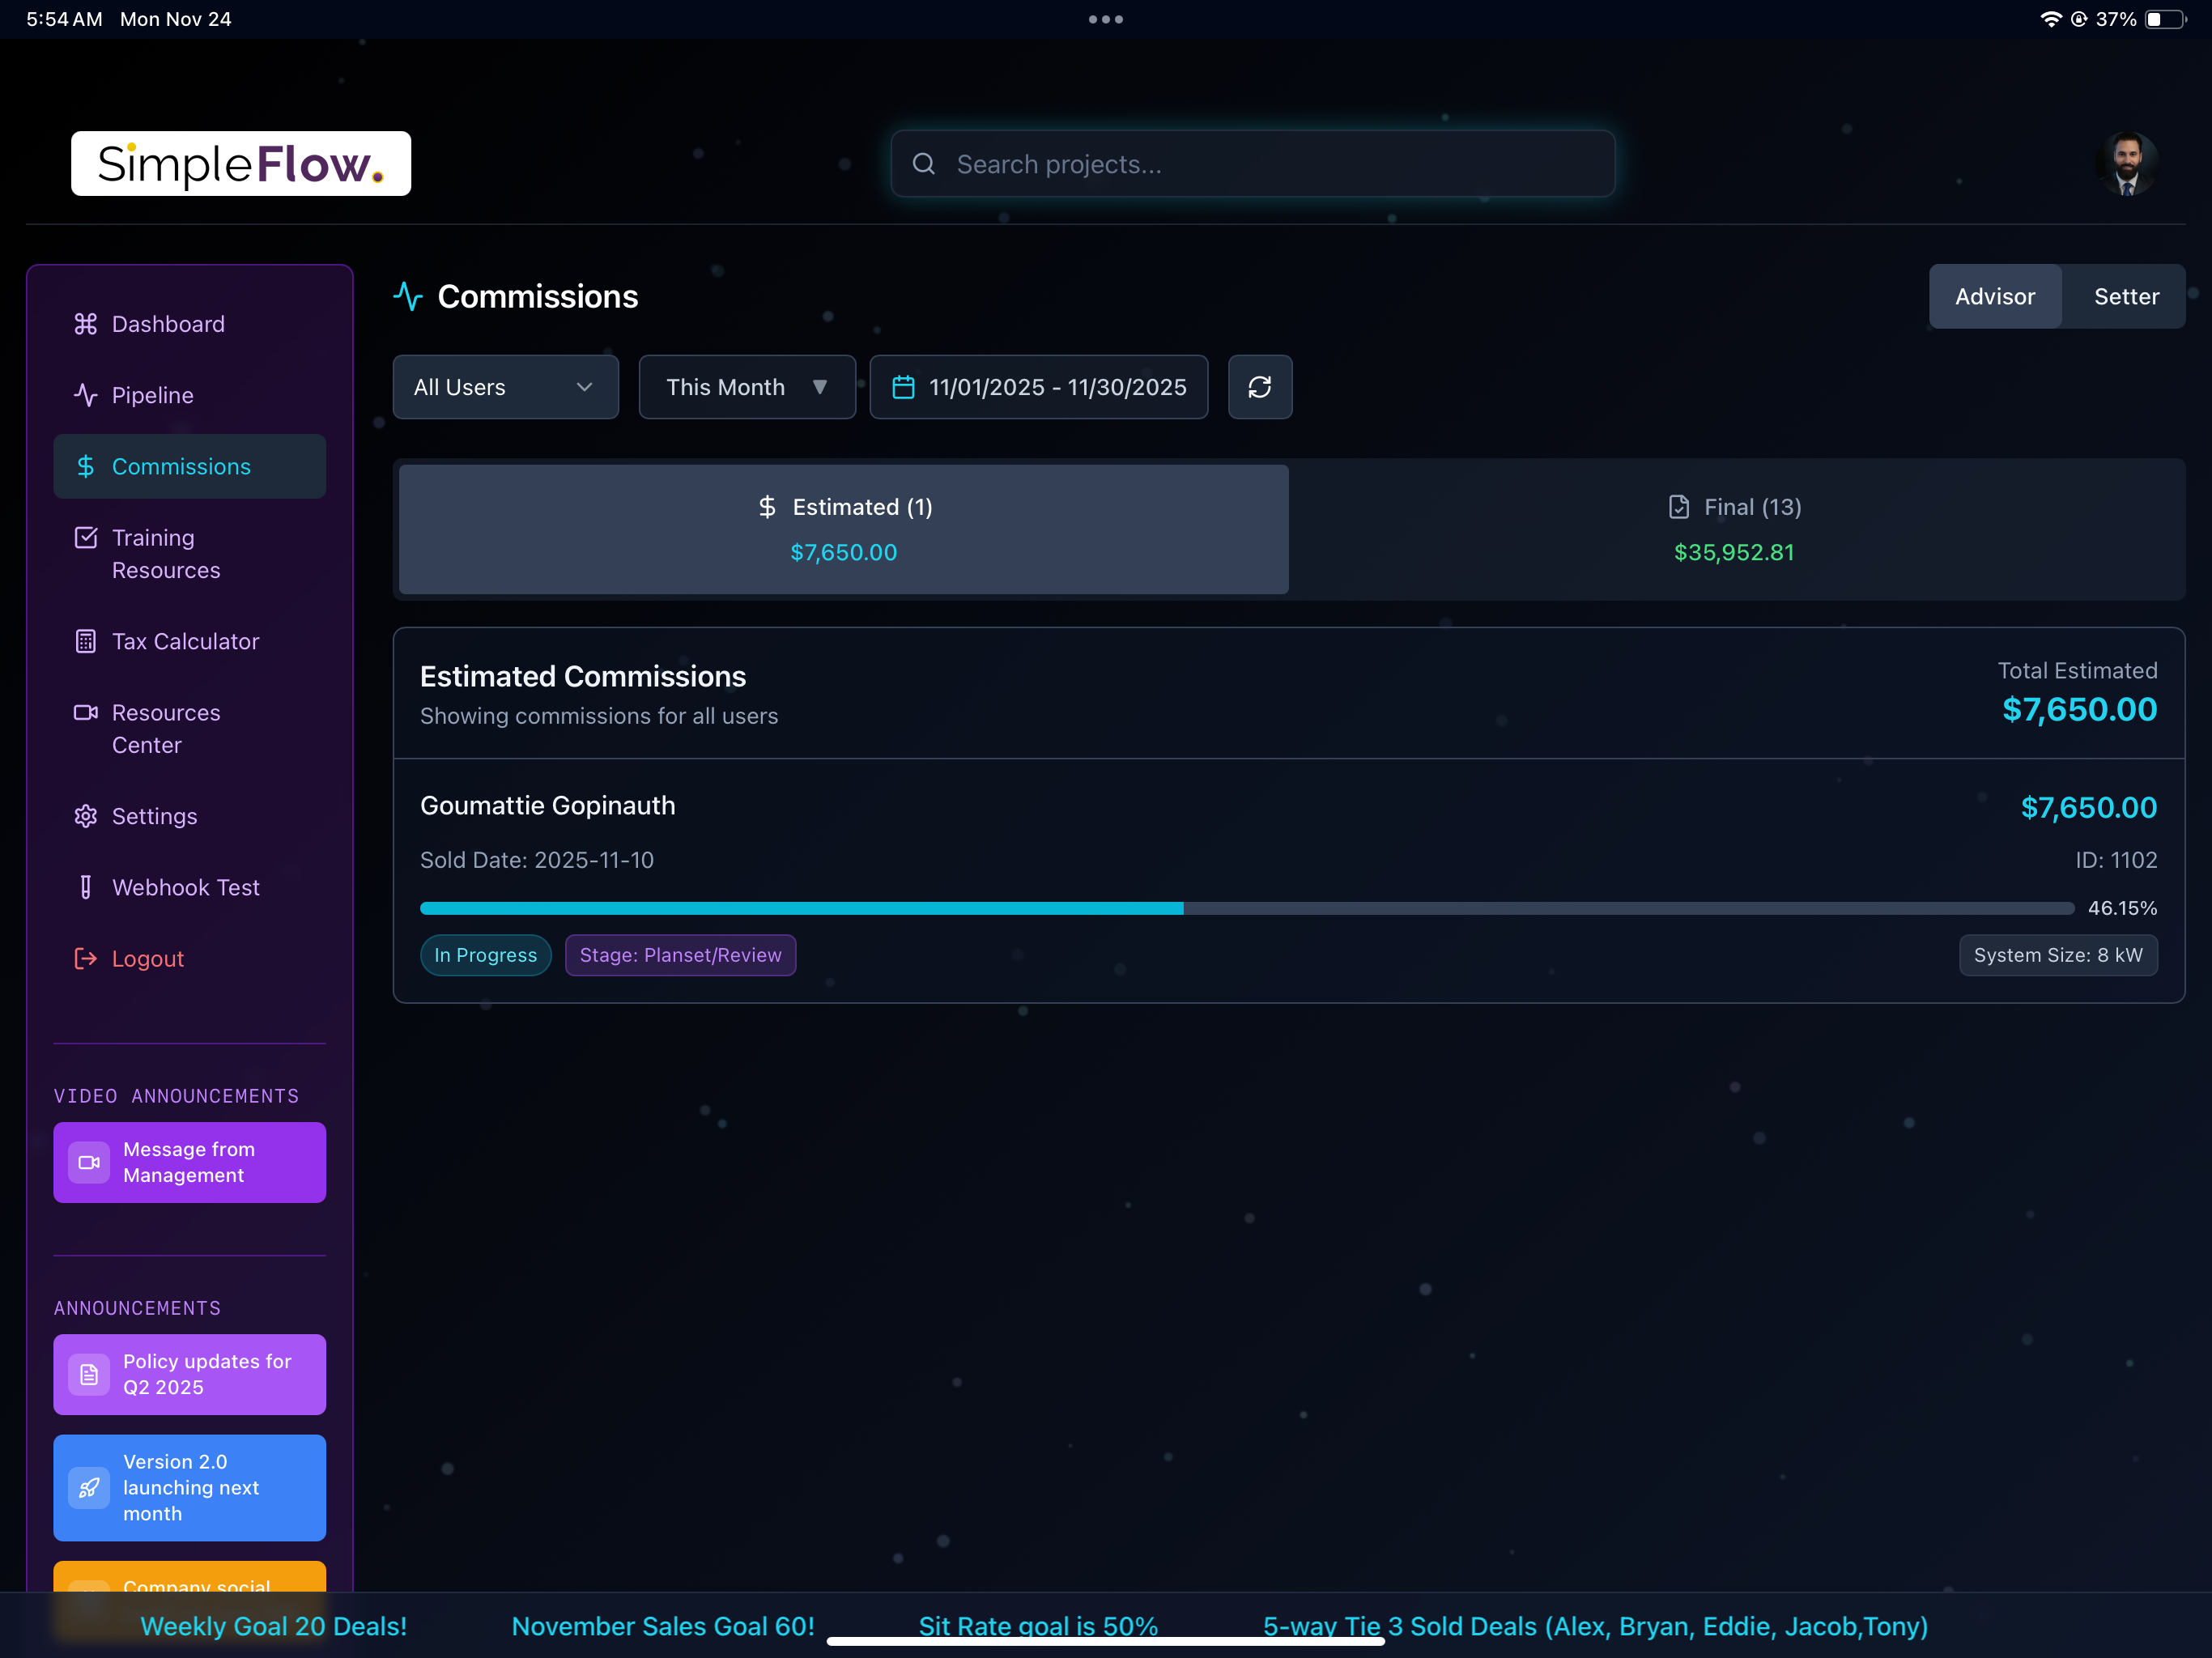Click the document icon on Policy updates card

89,1374
